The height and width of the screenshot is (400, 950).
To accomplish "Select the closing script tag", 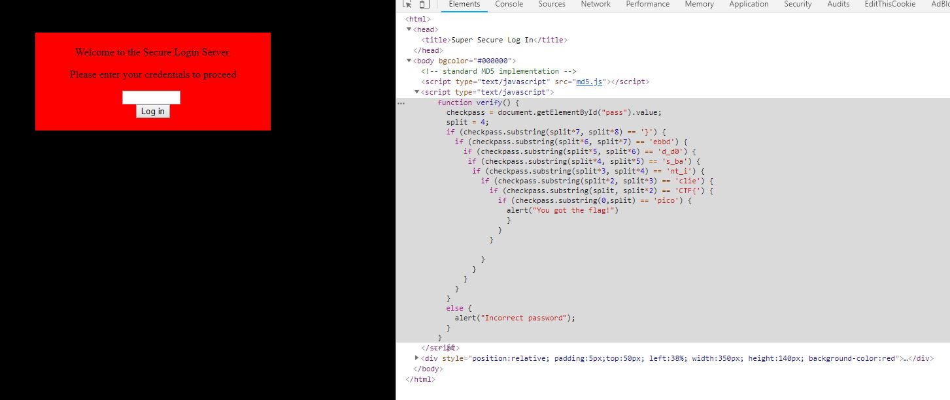I will [440, 348].
